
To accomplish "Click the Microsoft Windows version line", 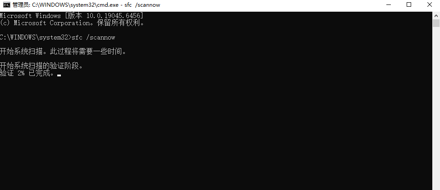I will (x=72, y=16).
